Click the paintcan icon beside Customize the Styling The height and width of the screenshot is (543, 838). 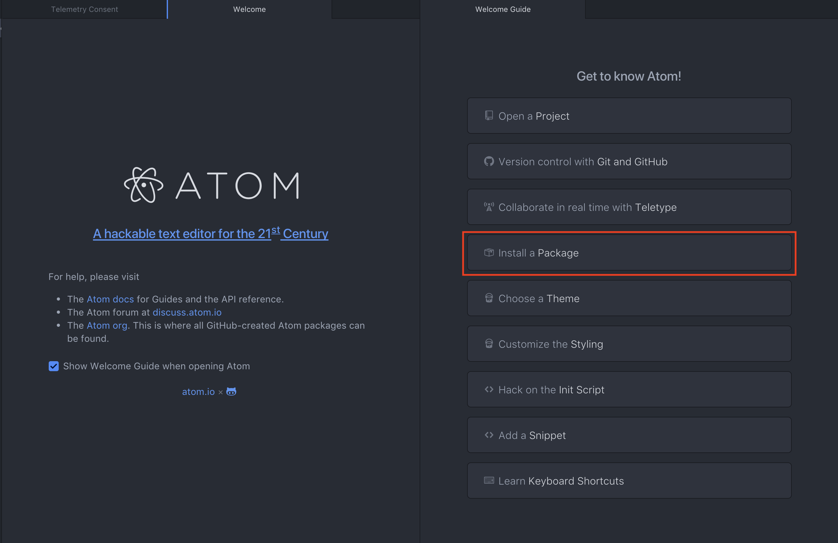click(489, 344)
